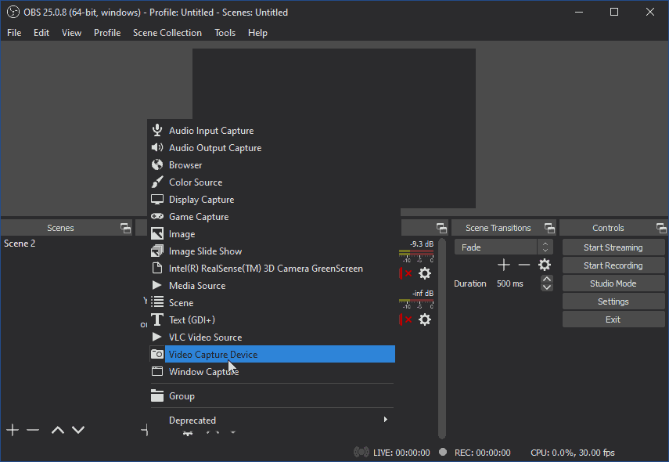This screenshot has height=462, width=669.
Task: Remove the current scene transition
Action: [524, 265]
